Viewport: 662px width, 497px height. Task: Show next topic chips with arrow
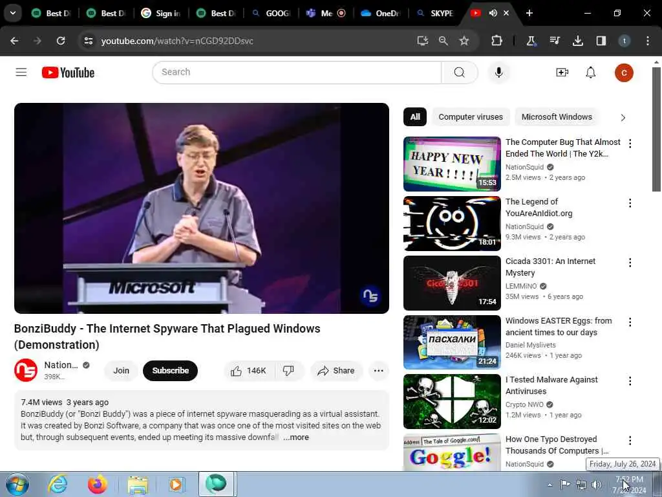(x=623, y=118)
